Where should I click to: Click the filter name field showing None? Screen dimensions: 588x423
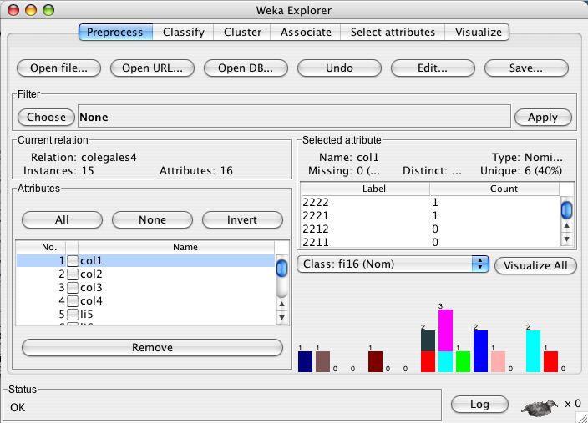(292, 118)
